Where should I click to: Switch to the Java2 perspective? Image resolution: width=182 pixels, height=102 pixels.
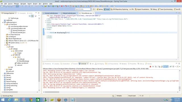(107, 9)
